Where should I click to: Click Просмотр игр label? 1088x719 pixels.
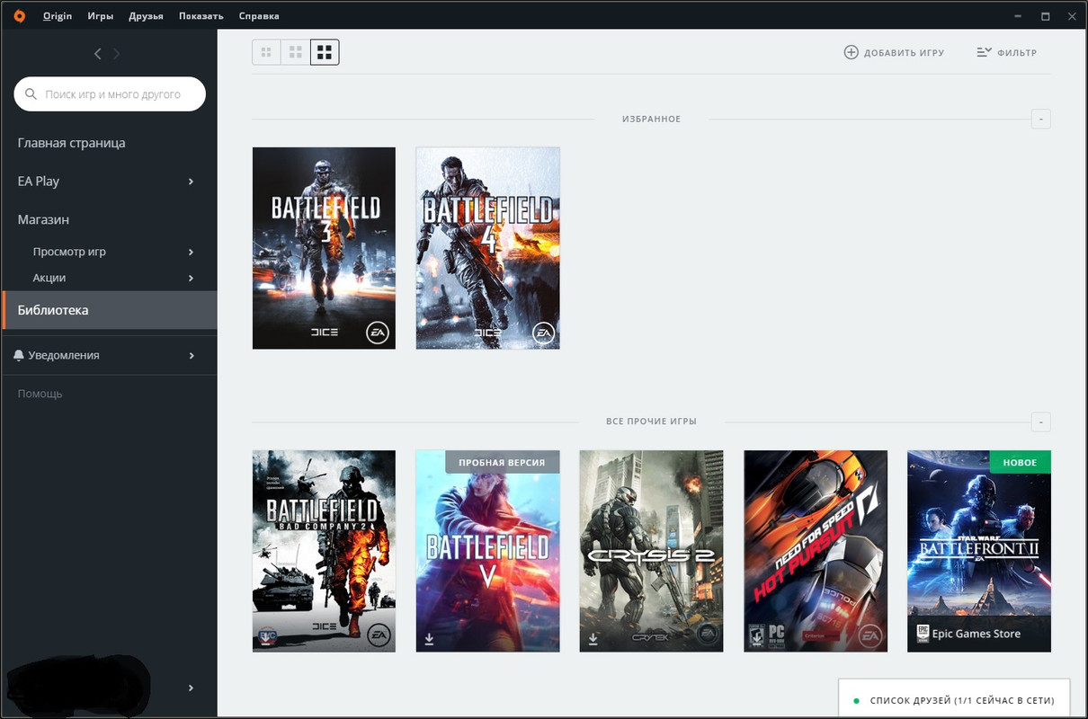click(69, 252)
